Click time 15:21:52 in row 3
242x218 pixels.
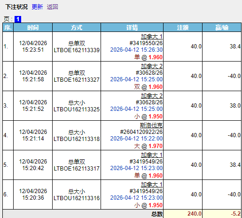pos(33,109)
